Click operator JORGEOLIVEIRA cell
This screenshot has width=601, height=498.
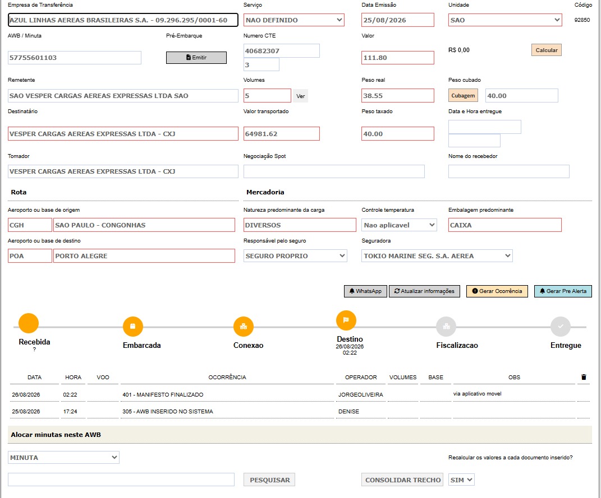pos(361,394)
